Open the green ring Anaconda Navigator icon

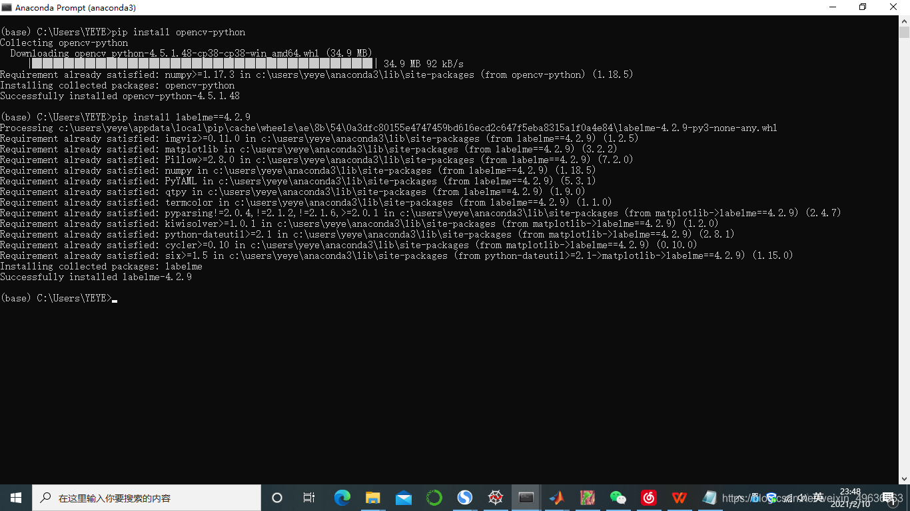click(434, 498)
